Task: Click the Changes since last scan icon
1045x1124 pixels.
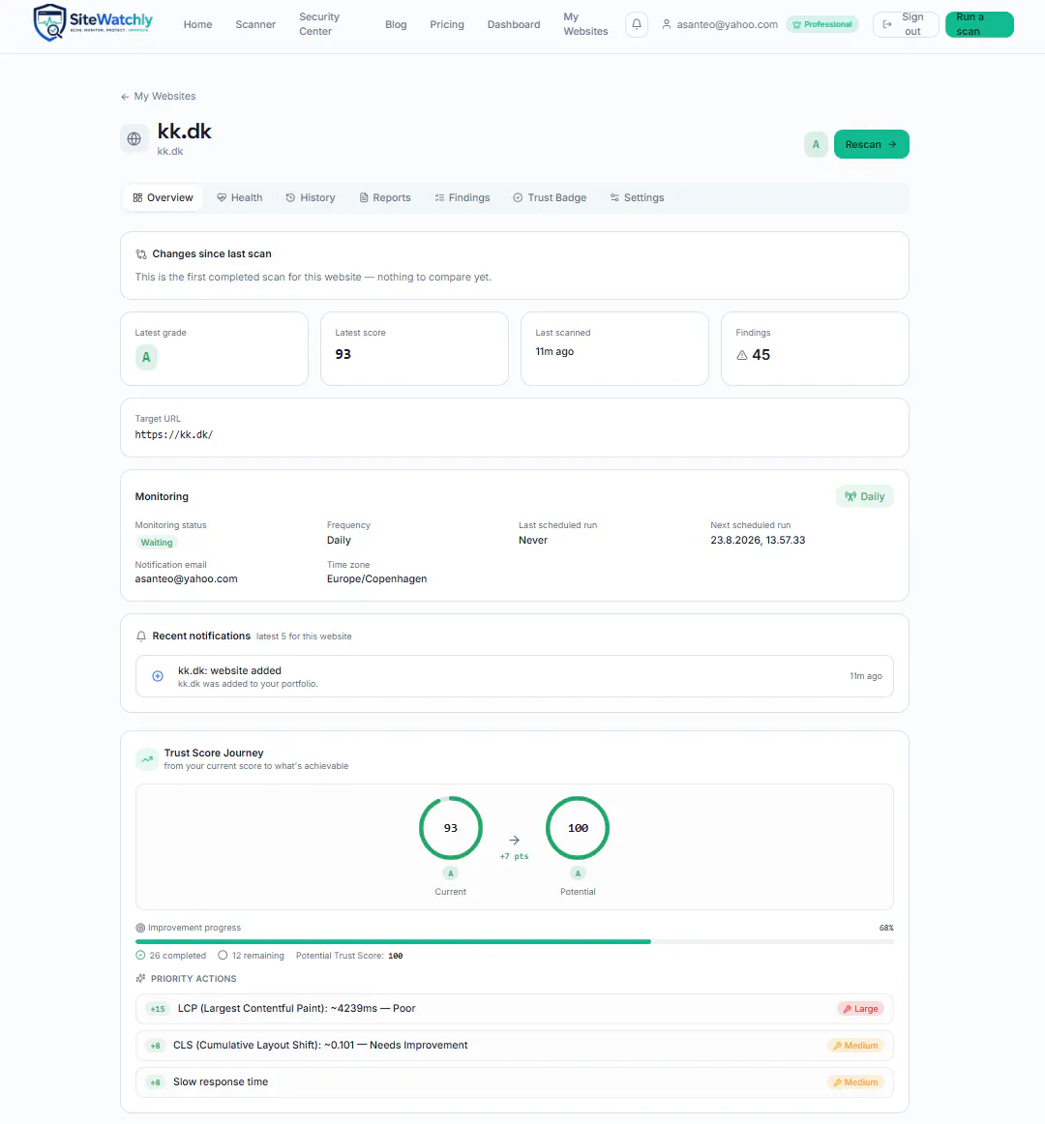Action: (x=141, y=254)
